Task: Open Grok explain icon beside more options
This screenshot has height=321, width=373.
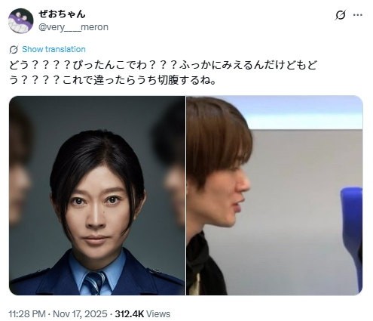Action: (340, 15)
